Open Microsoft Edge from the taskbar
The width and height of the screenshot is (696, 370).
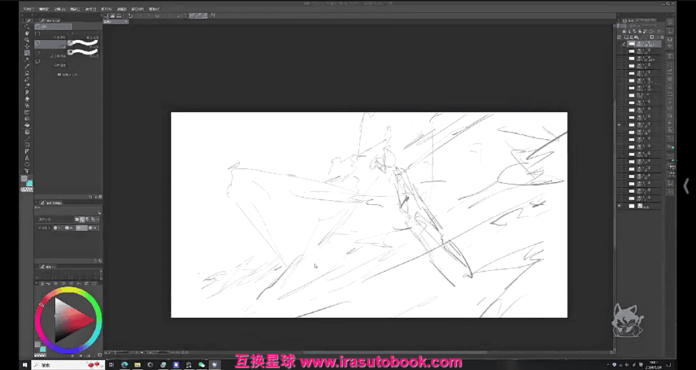125,365
